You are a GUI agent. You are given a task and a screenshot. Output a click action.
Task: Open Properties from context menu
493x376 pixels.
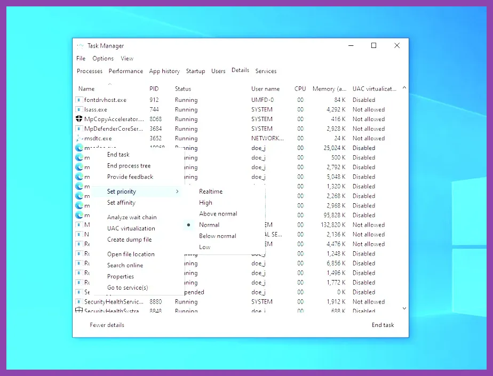coord(121,276)
